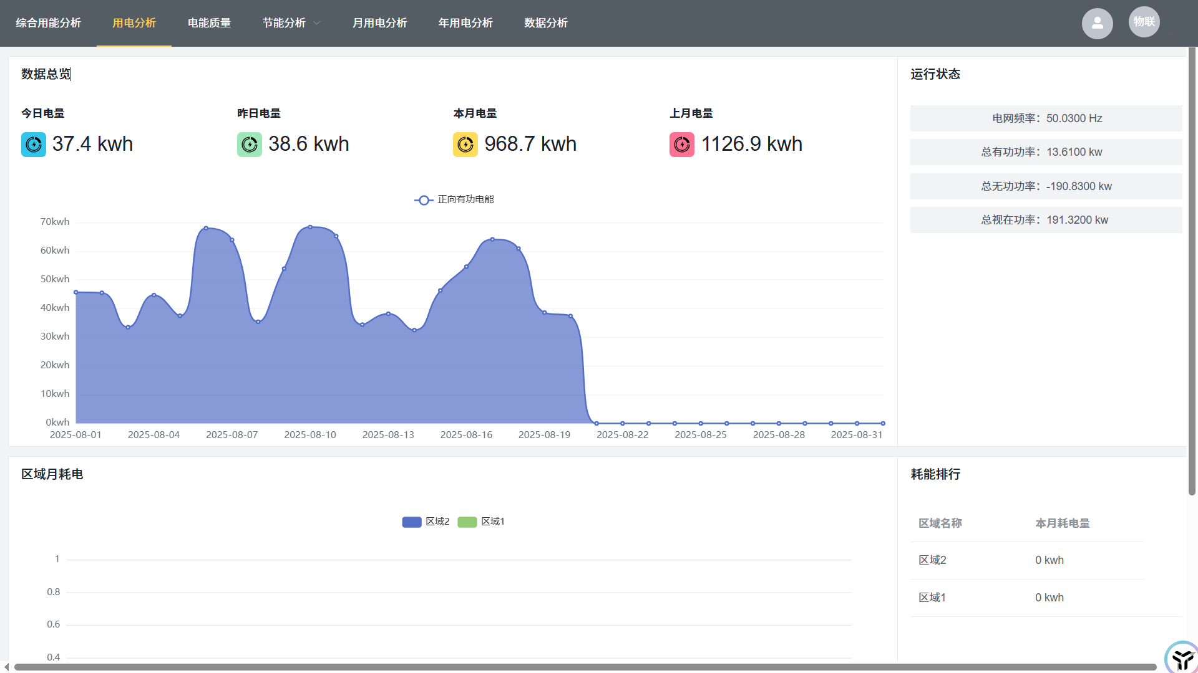Image resolution: width=1198 pixels, height=673 pixels.
Task: Click the 物联 round avatar badge
Action: tap(1144, 22)
